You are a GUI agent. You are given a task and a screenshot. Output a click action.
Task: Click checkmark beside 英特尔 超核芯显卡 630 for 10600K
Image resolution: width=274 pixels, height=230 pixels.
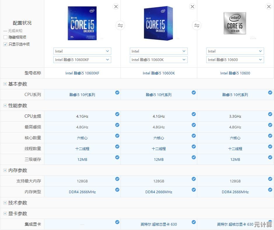click(194, 222)
